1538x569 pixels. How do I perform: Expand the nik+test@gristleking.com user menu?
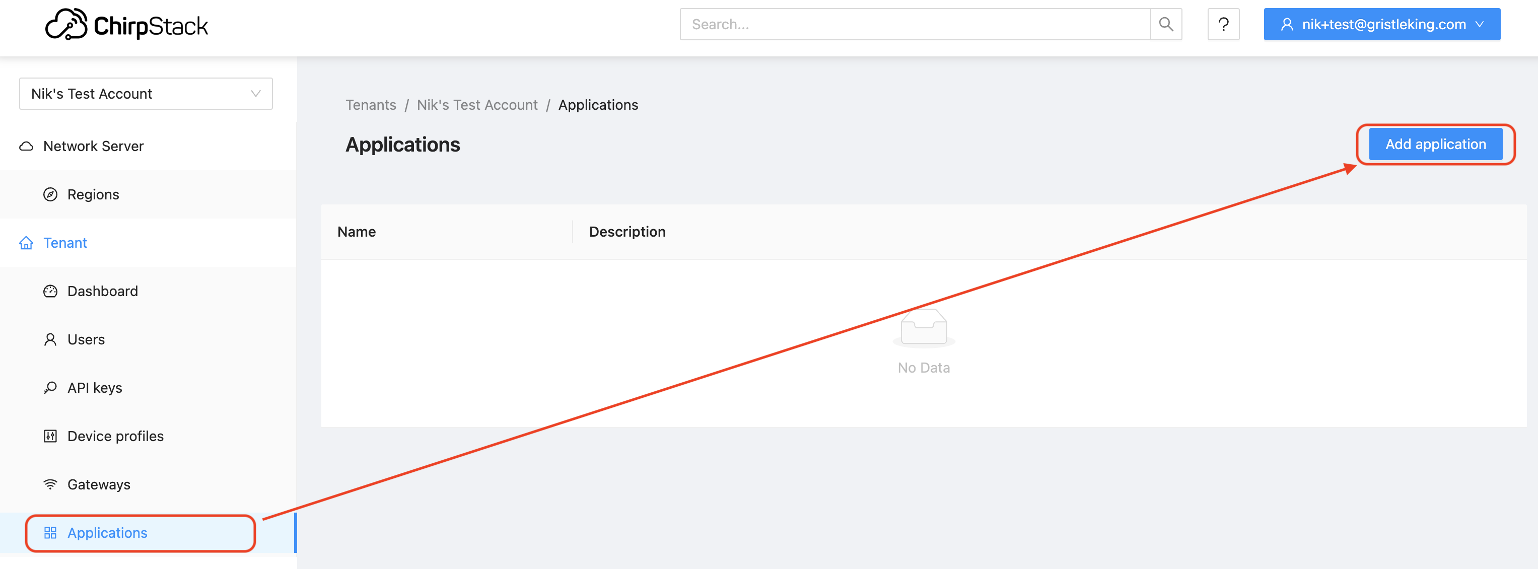click(1381, 25)
